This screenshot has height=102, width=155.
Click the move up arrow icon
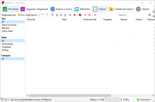(x=57, y=15)
